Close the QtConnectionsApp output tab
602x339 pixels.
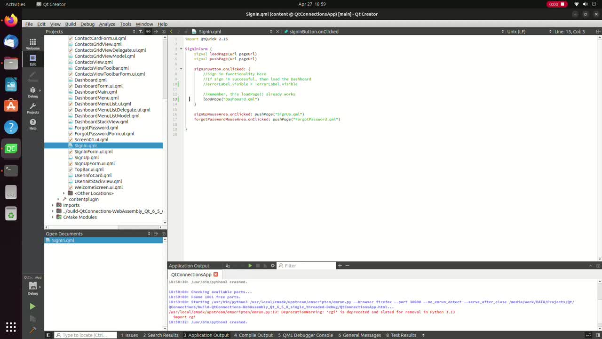point(216,274)
